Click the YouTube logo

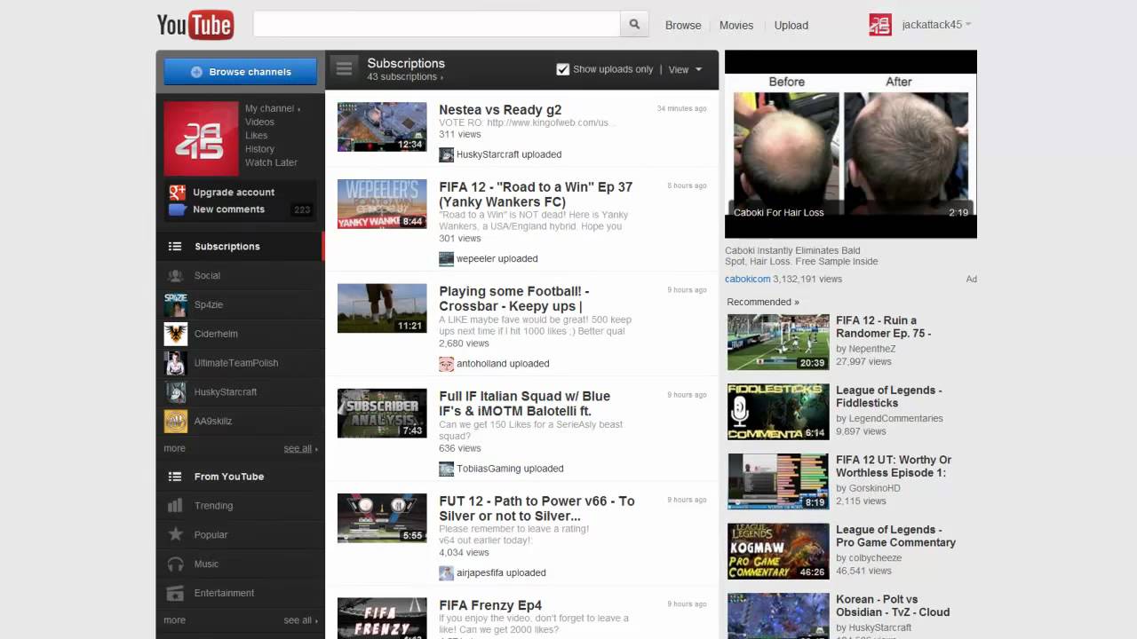click(x=195, y=25)
